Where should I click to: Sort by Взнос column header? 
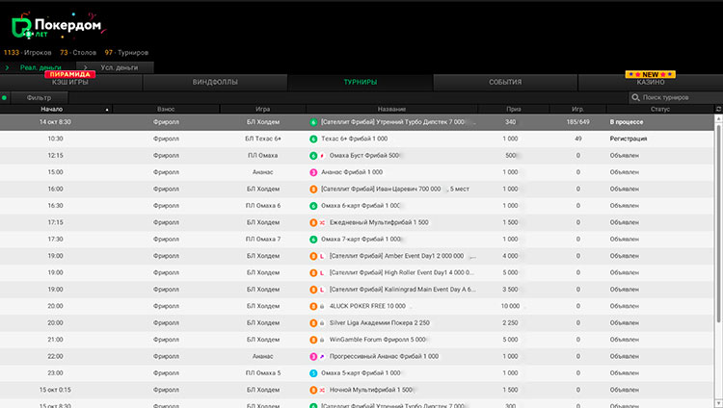(x=166, y=109)
